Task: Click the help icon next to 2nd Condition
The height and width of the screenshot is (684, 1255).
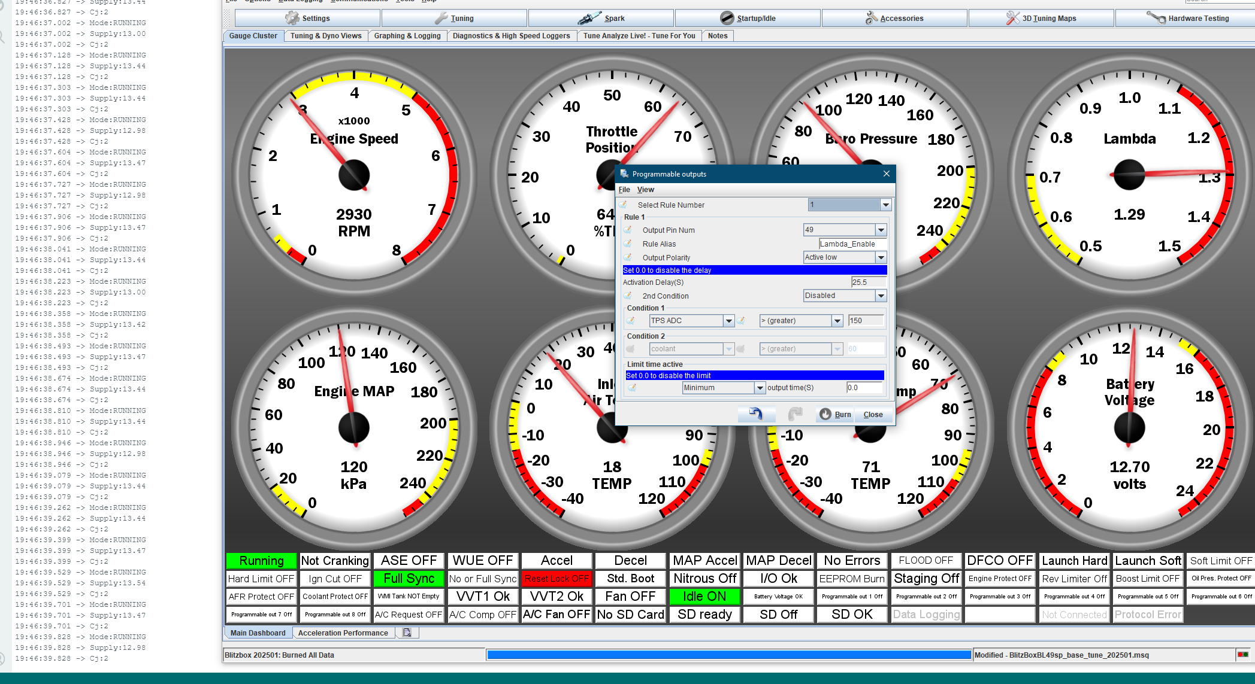Action: [x=628, y=296]
